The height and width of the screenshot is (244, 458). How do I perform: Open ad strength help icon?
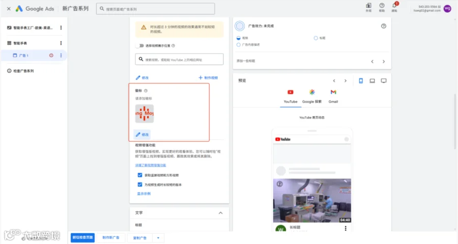pos(384,26)
